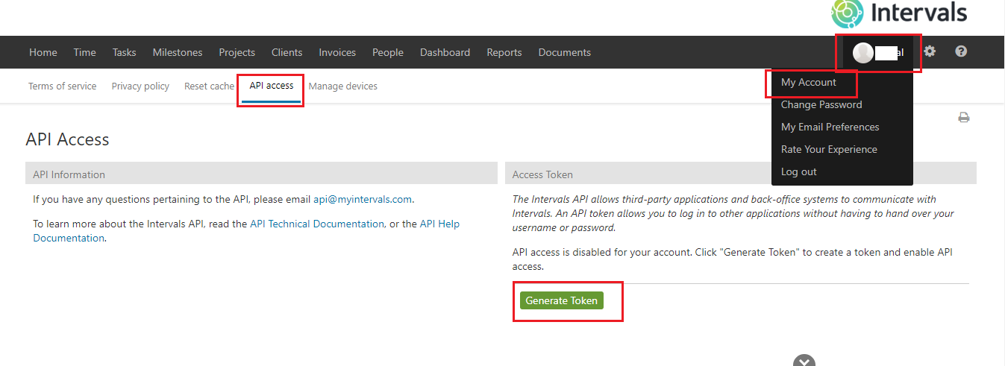Go to the Time section
Image resolution: width=1005 pixels, height=366 pixels.
pos(84,52)
